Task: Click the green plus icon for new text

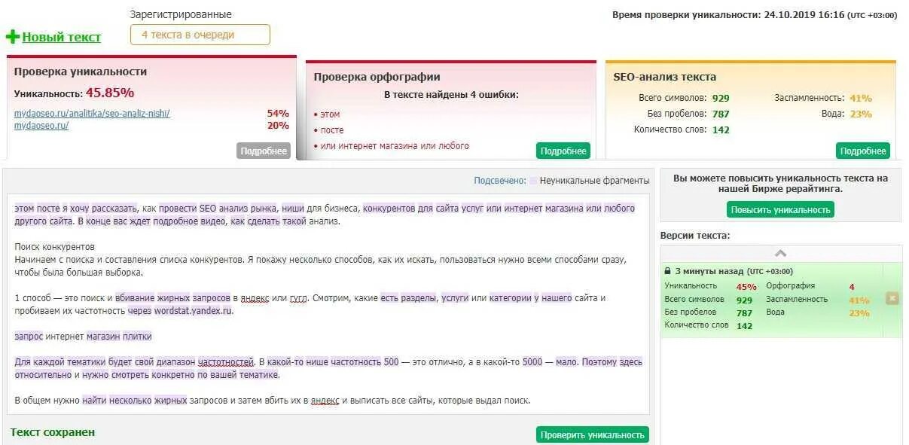Action: click(x=14, y=37)
